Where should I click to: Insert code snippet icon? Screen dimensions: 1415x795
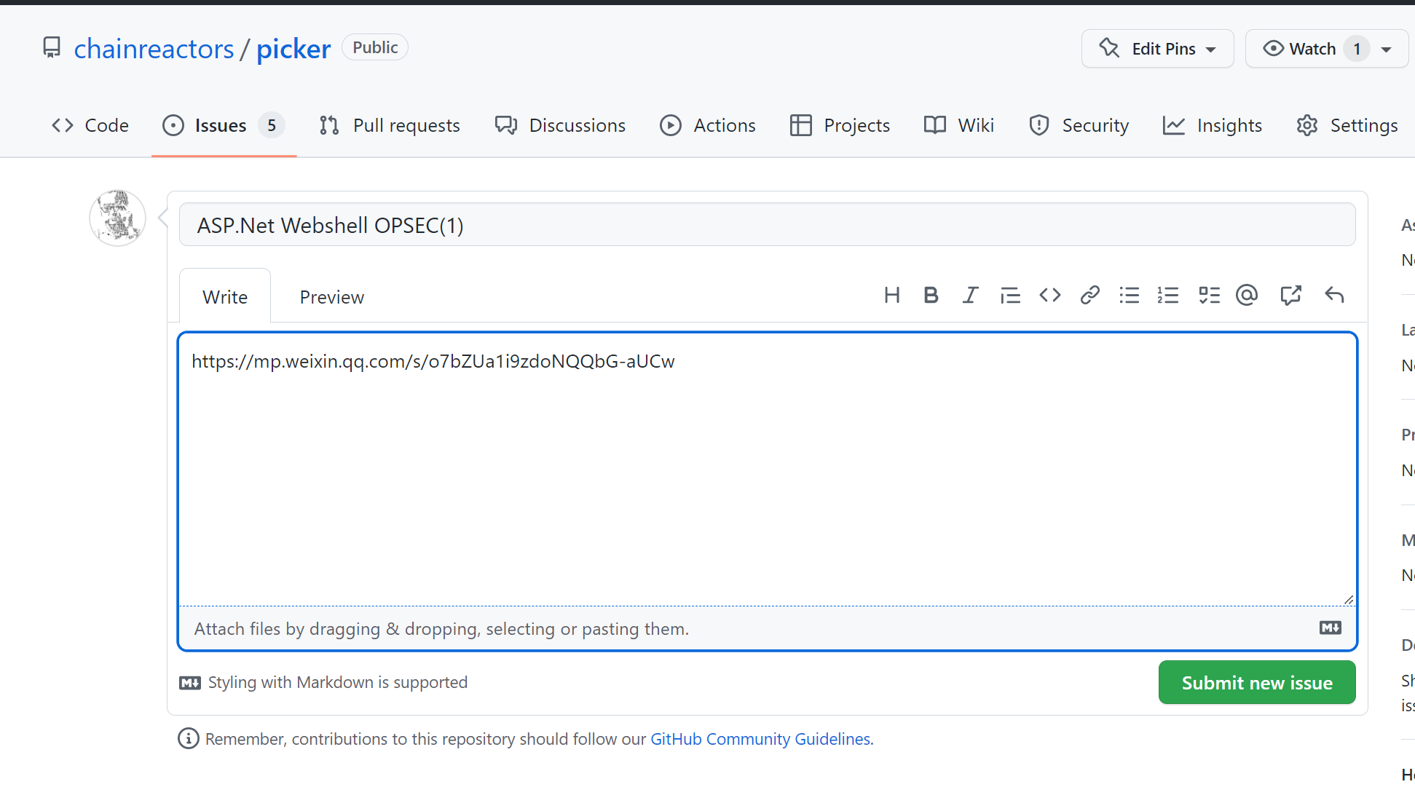tap(1049, 296)
